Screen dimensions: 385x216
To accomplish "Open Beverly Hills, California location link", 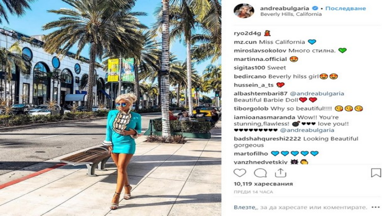I will tap(291, 14).
